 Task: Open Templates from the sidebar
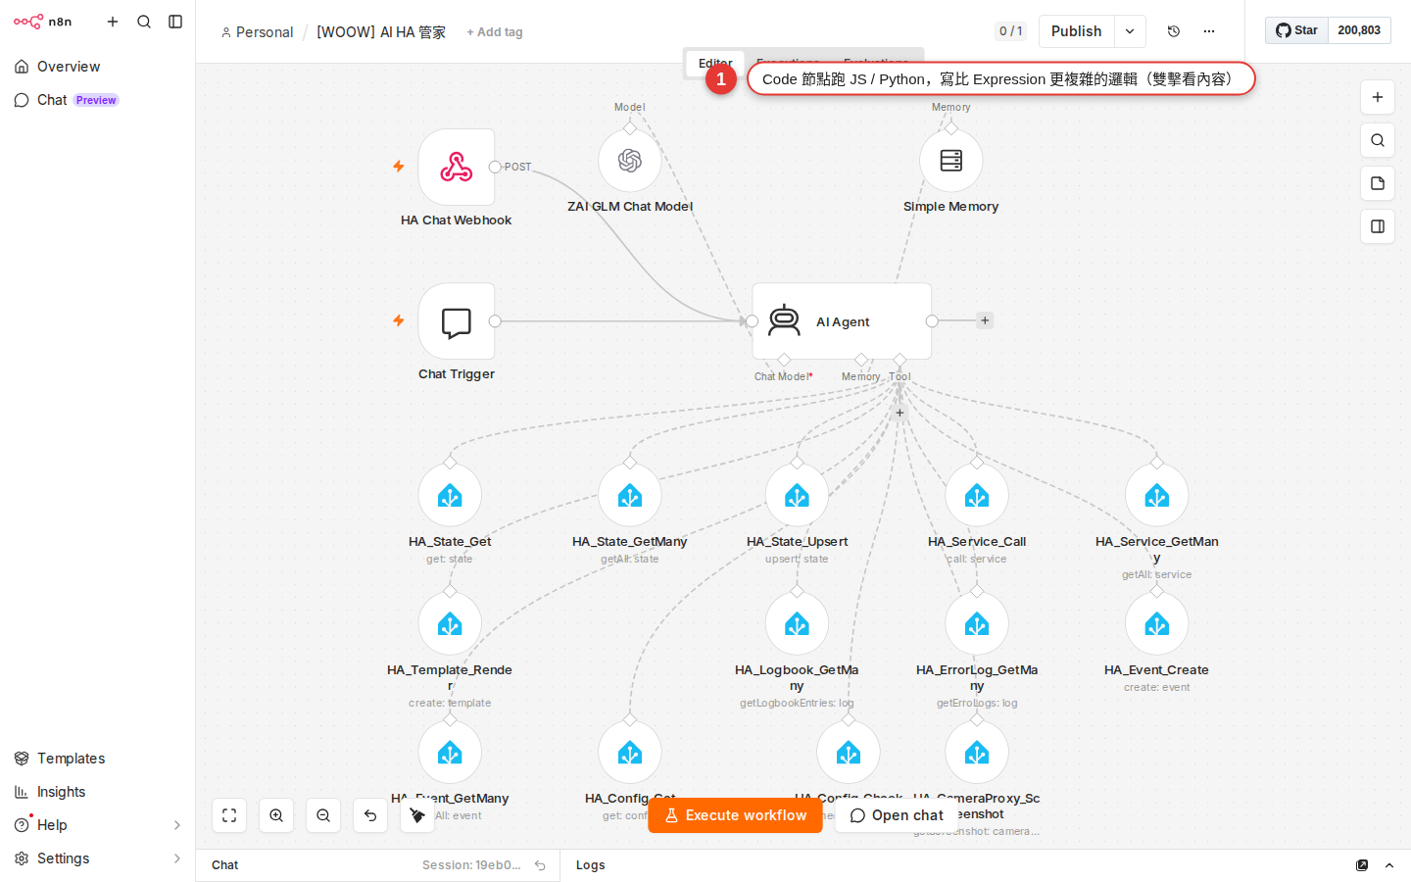[x=98, y=759]
